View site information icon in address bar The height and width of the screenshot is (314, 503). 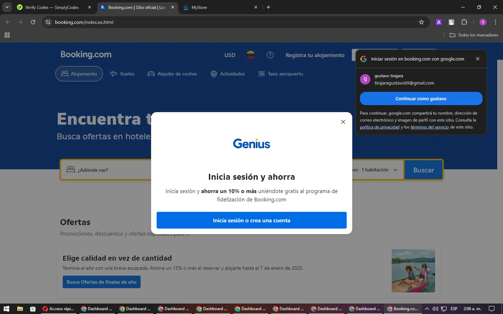coord(48,22)
